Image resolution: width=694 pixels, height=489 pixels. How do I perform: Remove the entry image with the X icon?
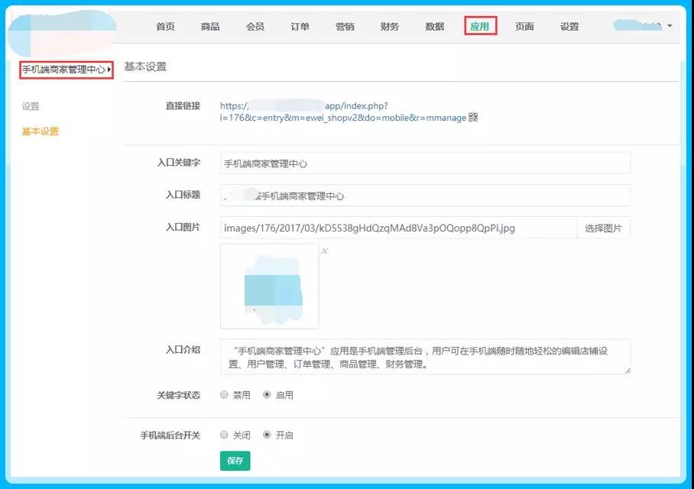pos(324,251)
